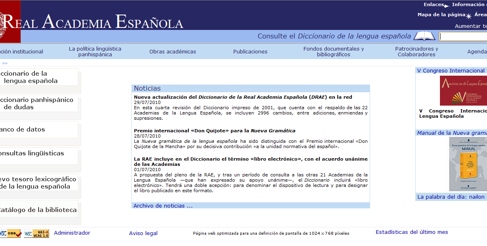Select Nuevo tesoro lexicográfico sidebar item
The width and height of the screenshot is (487, 246).
coord(38,182)
